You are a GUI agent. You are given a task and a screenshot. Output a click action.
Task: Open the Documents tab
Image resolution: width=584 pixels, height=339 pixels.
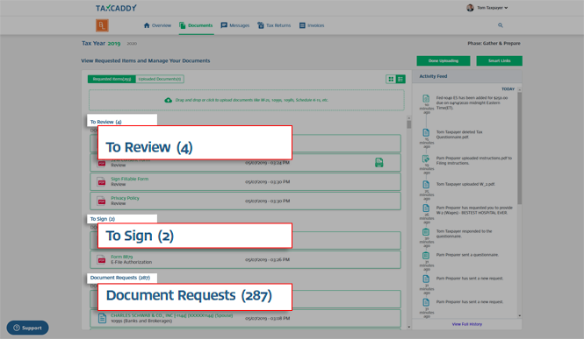(x=196, y=25)
